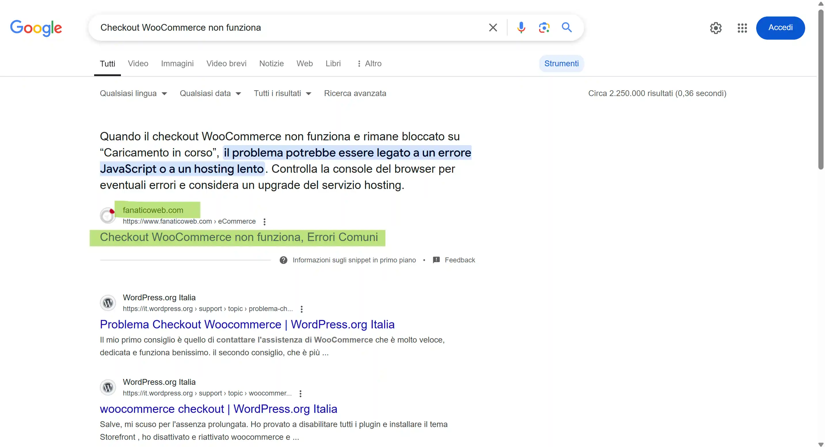Click the blue magnifier search icon
This screenshot has width=825, height=447.
(x=567, y=28)
